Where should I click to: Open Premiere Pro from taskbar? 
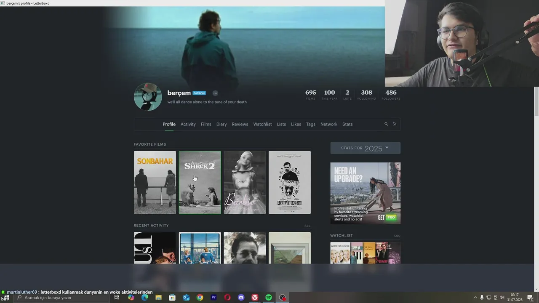(213, 298)
